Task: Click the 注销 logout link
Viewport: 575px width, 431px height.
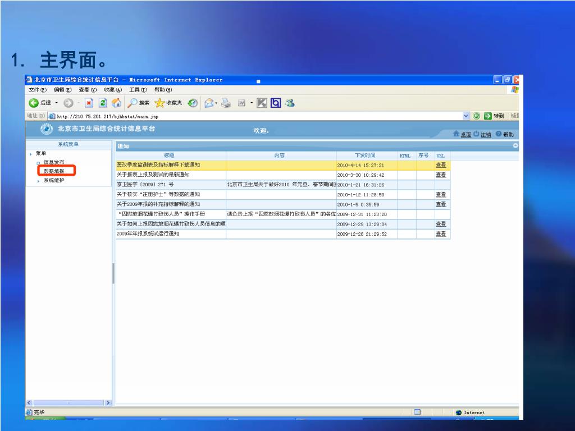Action: point(486,135)
